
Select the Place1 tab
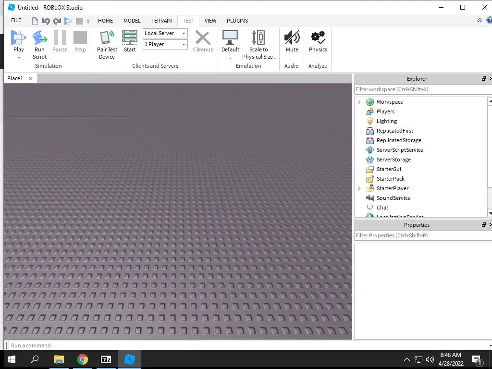(15, 78)
